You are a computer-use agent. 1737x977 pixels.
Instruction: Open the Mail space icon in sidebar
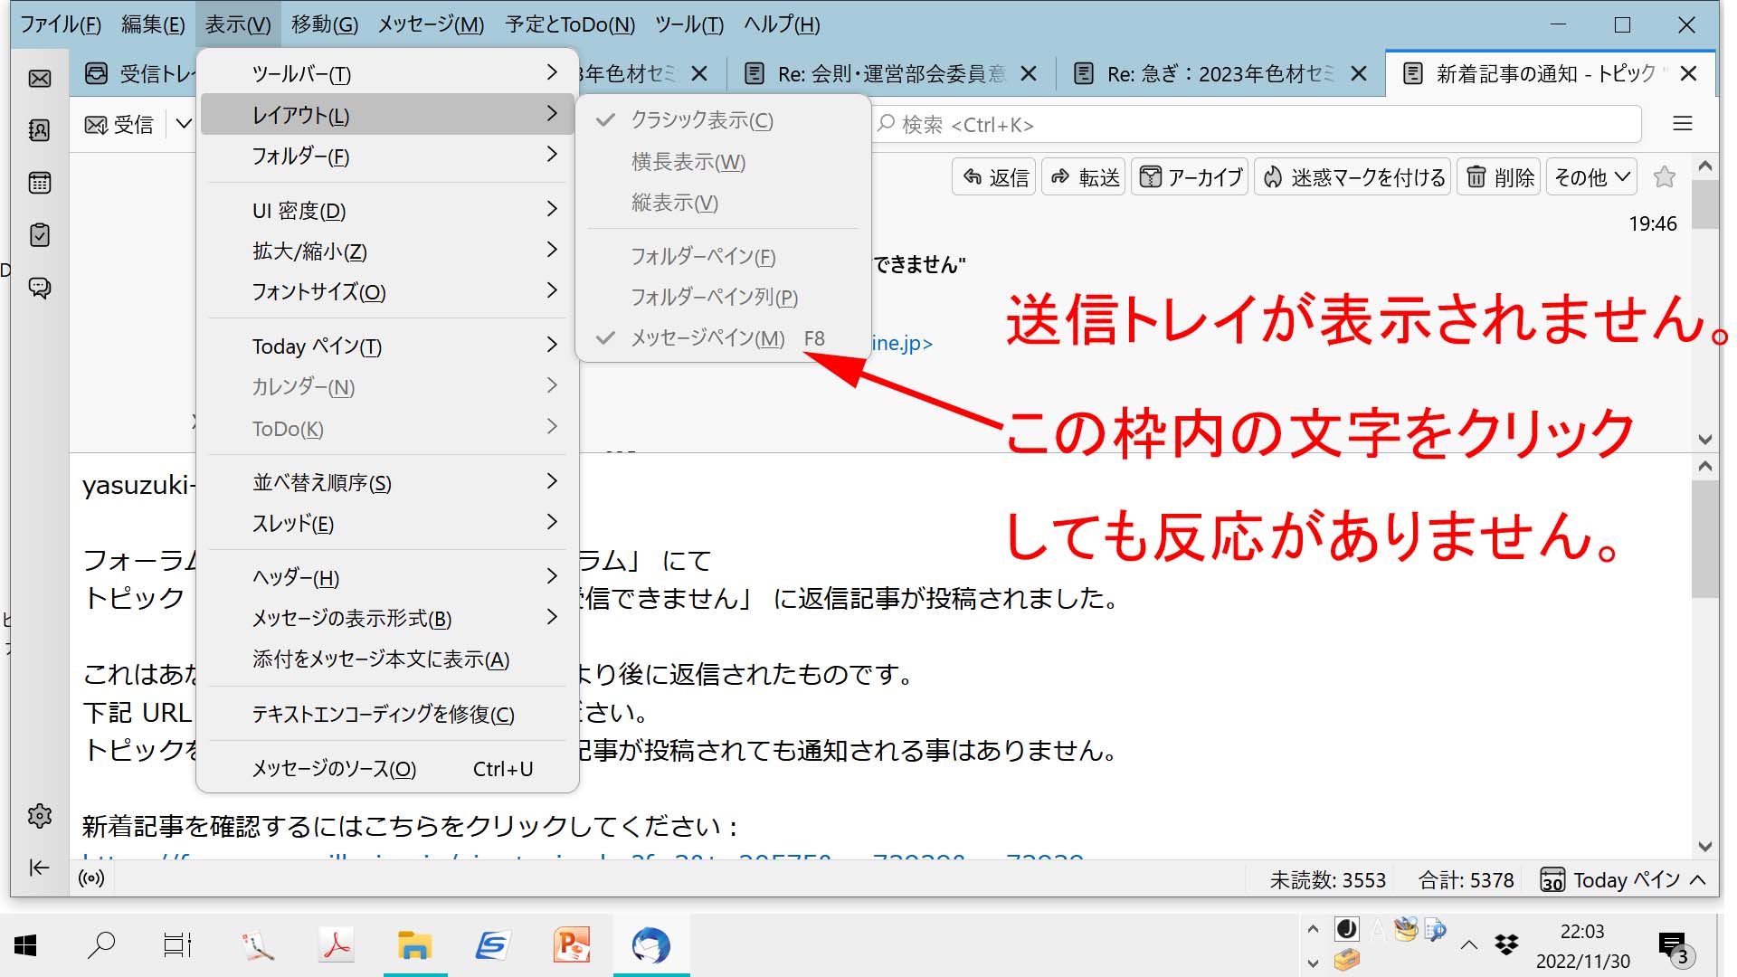pos(40,79)
